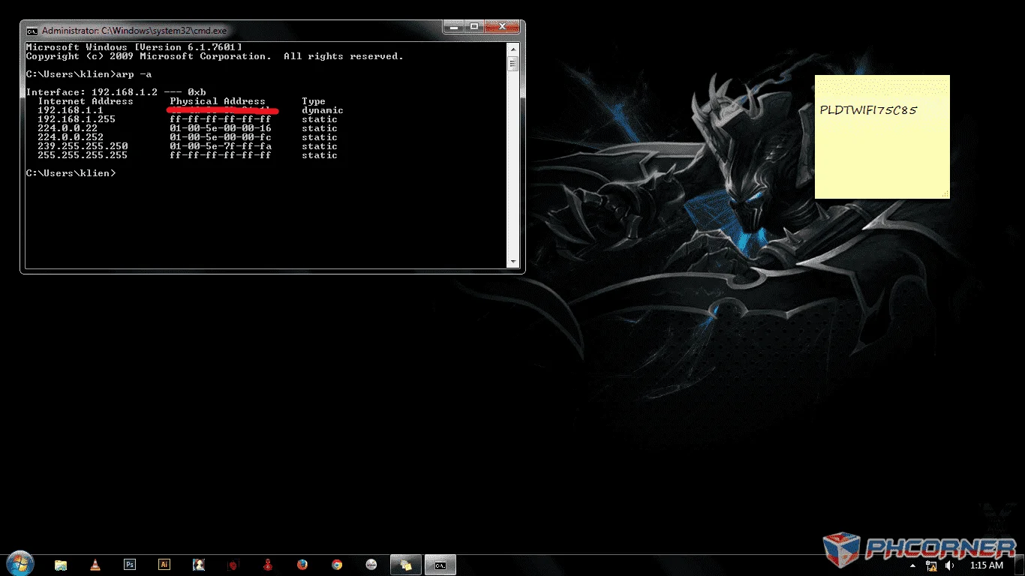
Task: Launch Photoshop from the taskbar
Action: tap(130, 565)
